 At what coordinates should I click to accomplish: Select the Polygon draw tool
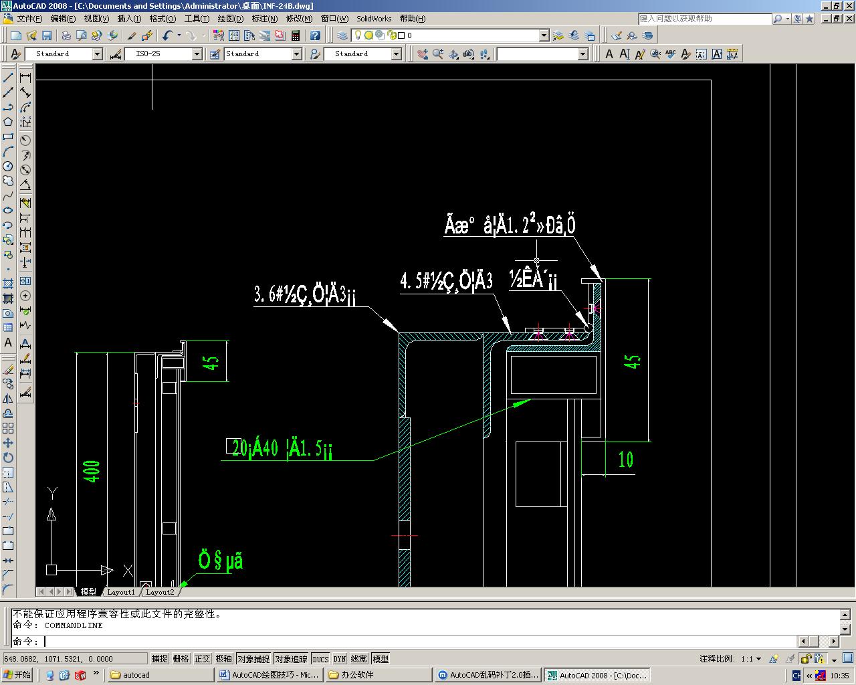pos(8,122)
